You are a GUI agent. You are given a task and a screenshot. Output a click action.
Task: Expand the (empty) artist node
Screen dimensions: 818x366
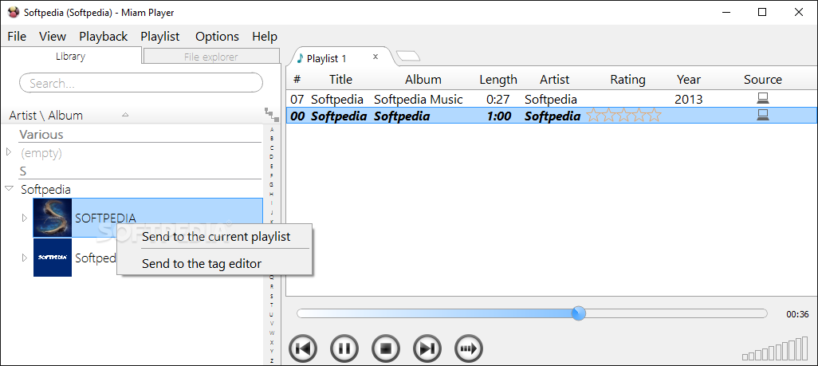pyautogui.click(x=8, y=152)
